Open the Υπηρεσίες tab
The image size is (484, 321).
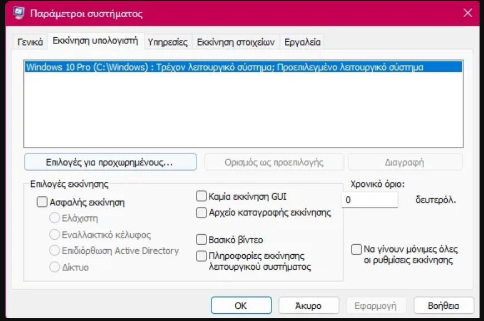pyautogui.click(x=169, y=42)
